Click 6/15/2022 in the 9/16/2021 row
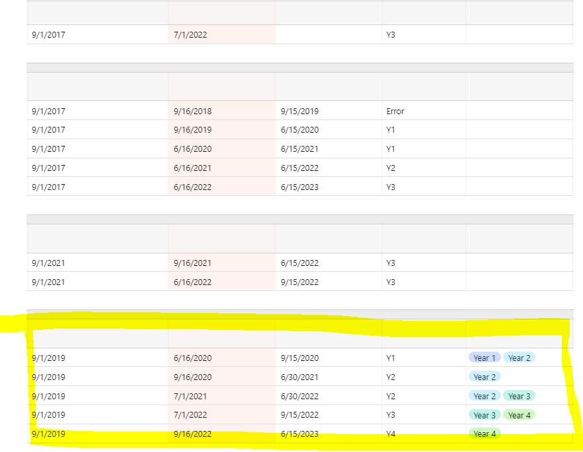The image size is (583, 452). [329, 263]
